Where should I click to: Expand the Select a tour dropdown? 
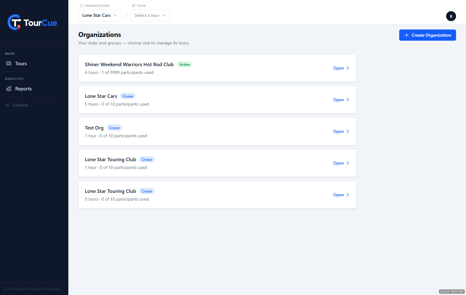click(x=150, y=15)
